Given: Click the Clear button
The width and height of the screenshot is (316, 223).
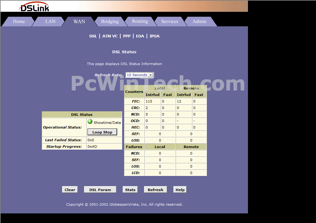Looking at the screenshot, I should 70,190.
